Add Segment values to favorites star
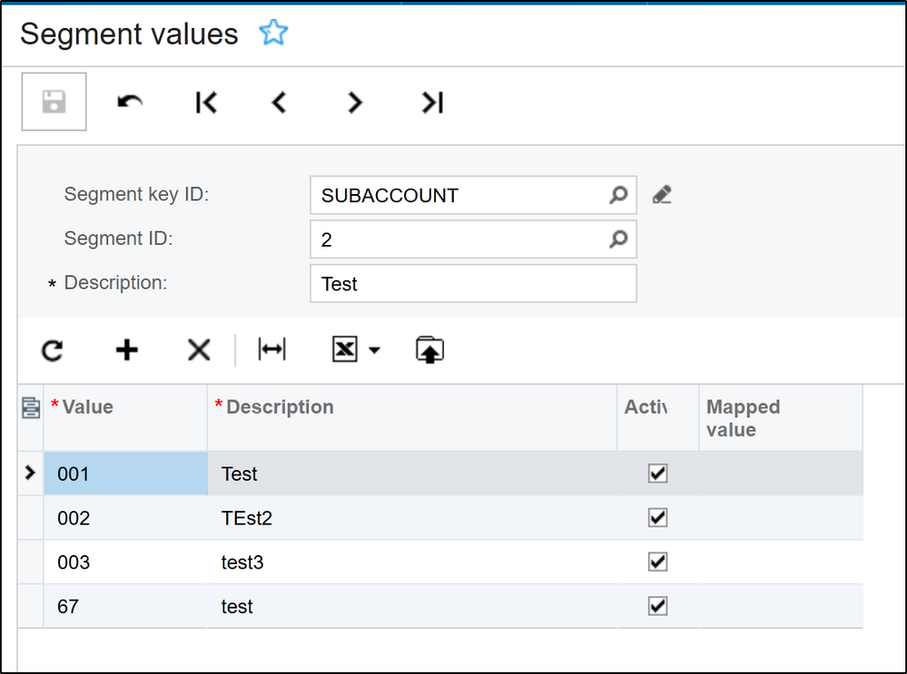Viewport: 907px width, 674px height. click(273, 33)
